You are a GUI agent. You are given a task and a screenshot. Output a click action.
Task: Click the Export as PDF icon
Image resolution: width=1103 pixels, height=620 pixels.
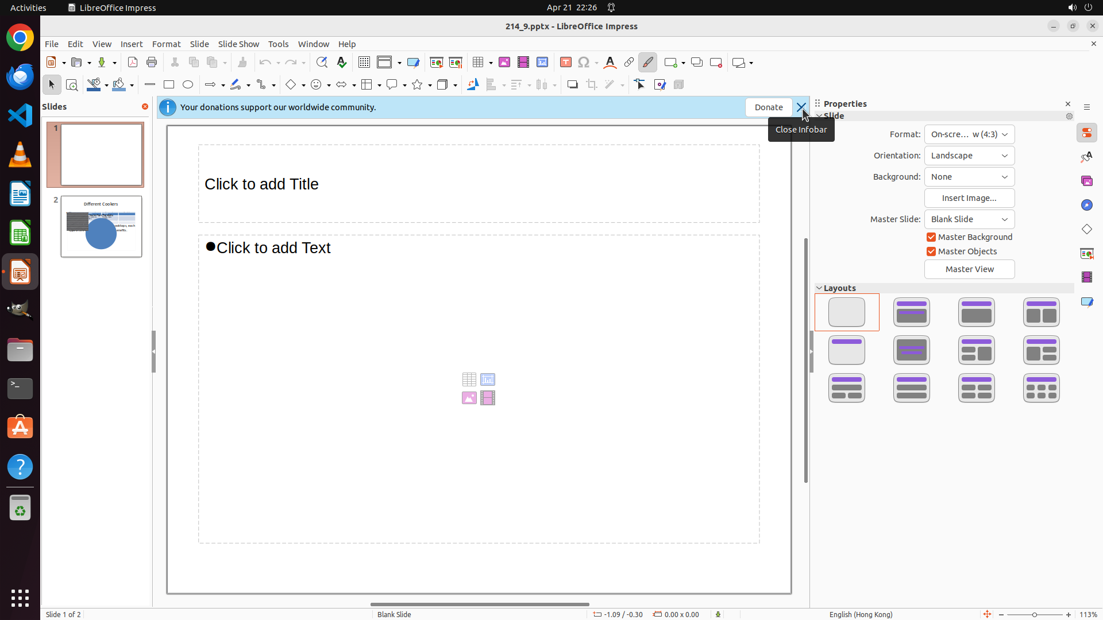pos(133,63)
